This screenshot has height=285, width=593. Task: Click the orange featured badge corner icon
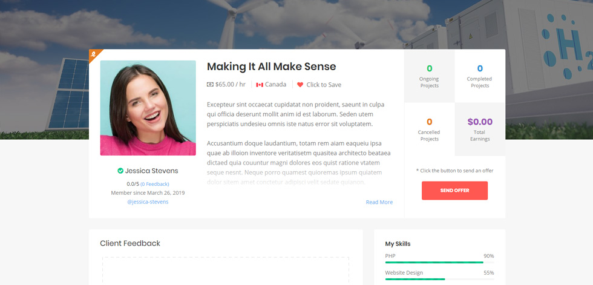pos(93,54)
